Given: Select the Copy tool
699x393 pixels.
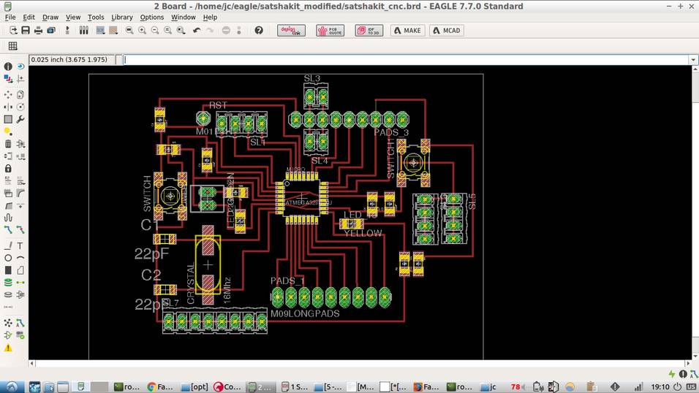Looking at the screenshot, I should pos(20,94).
